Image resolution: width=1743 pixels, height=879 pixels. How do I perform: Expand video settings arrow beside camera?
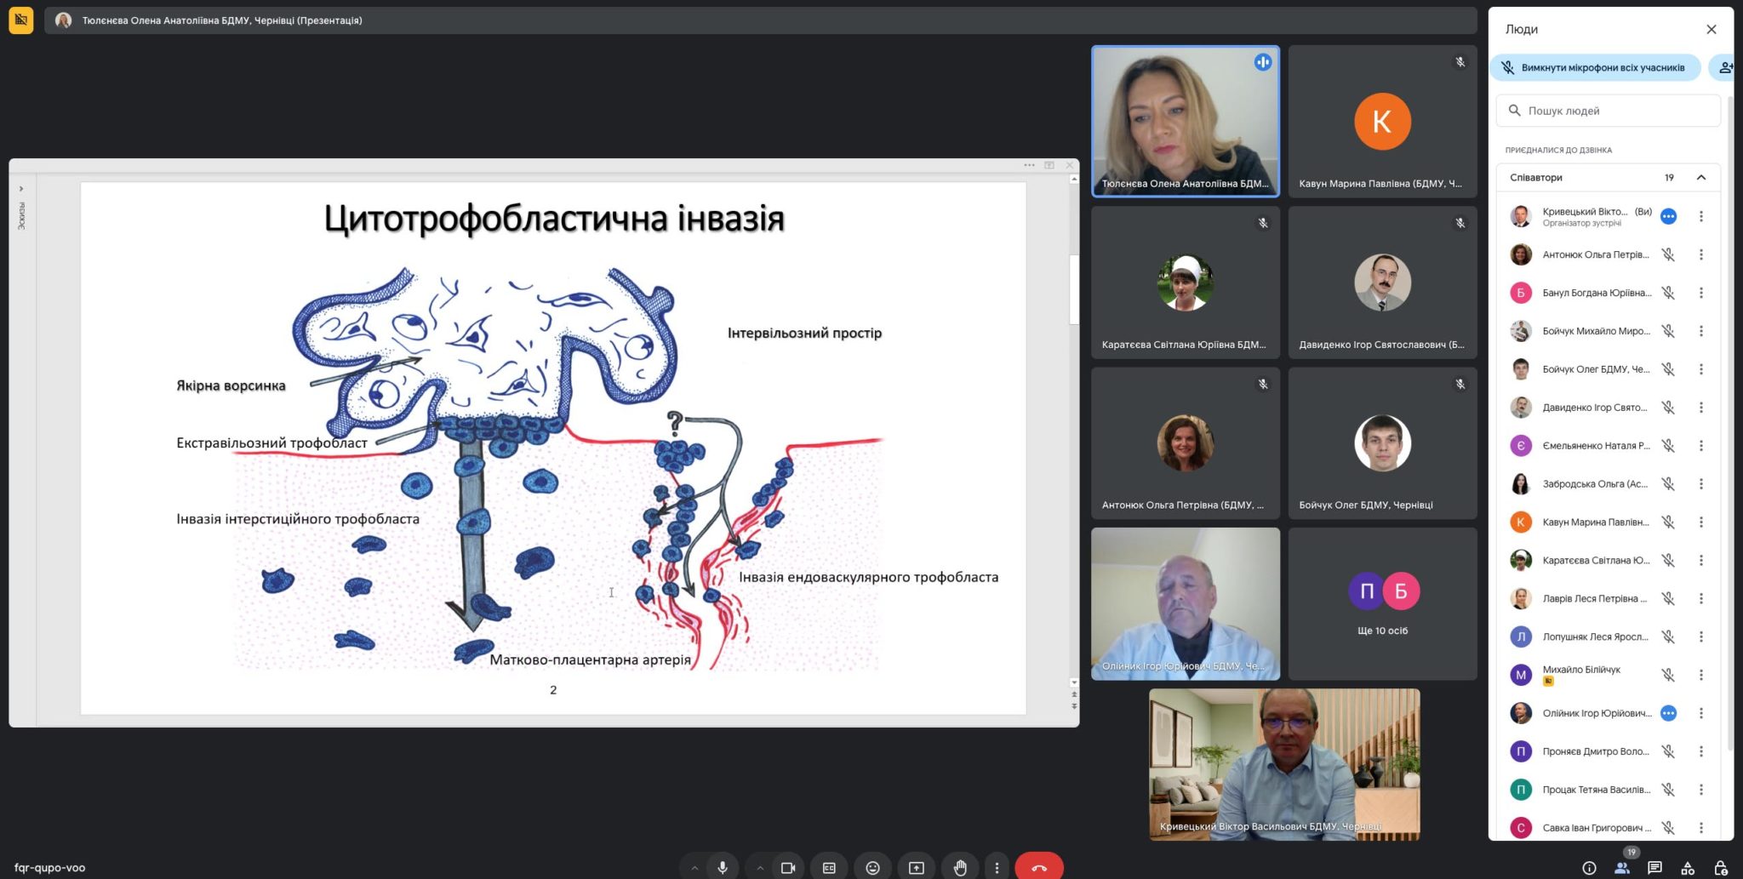pos(760,868)
